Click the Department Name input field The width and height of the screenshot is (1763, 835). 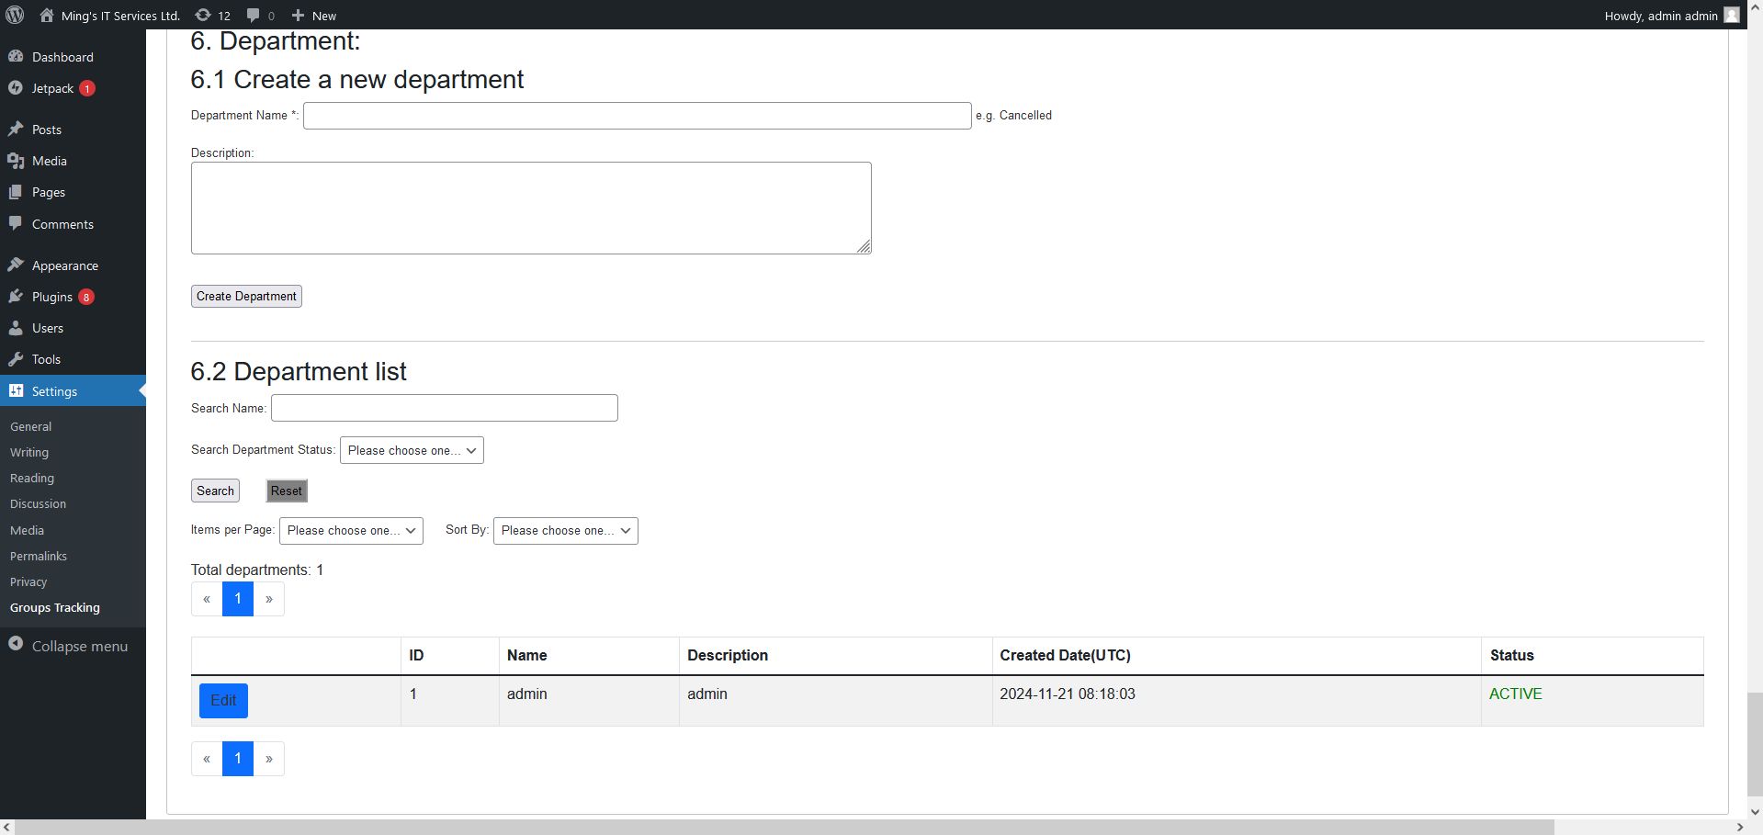tap(637, 116)
